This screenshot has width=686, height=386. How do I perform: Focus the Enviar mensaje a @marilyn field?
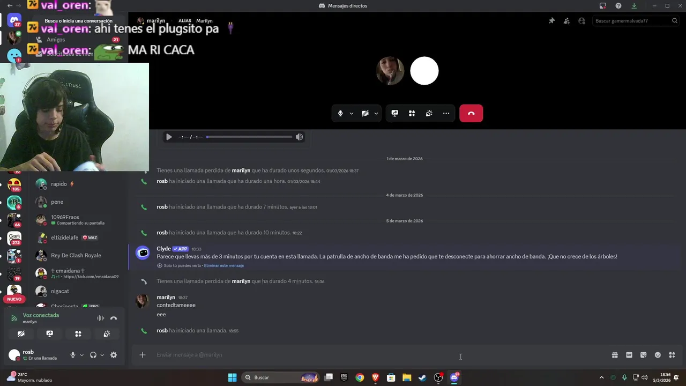[381, 355]
